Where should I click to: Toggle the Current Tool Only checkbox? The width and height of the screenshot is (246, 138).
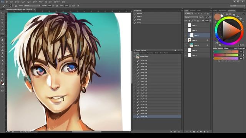(x=135, y=50)
